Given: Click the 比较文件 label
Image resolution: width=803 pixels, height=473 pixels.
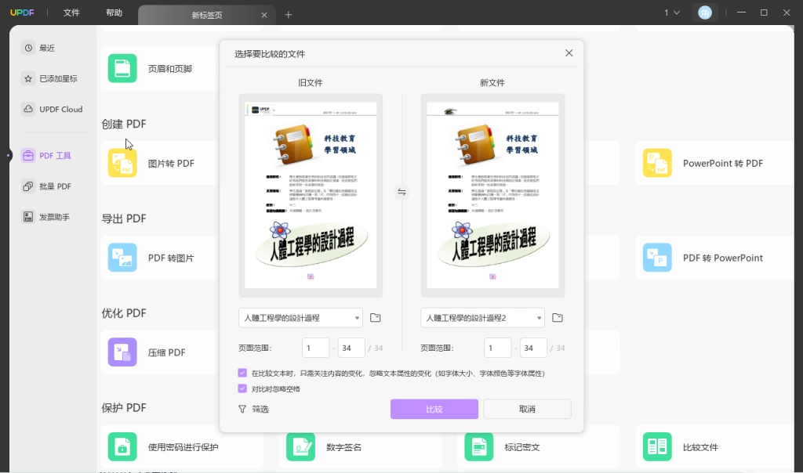Looking at the screenshot, I should (700, 447).
